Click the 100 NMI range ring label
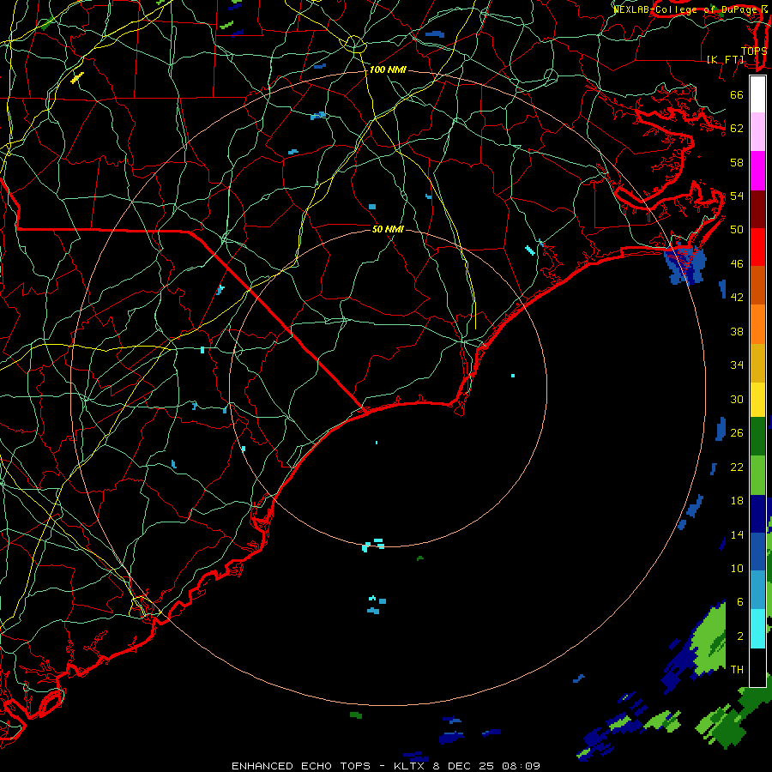This screenshot has height=772, width=772. click(388, 69)
